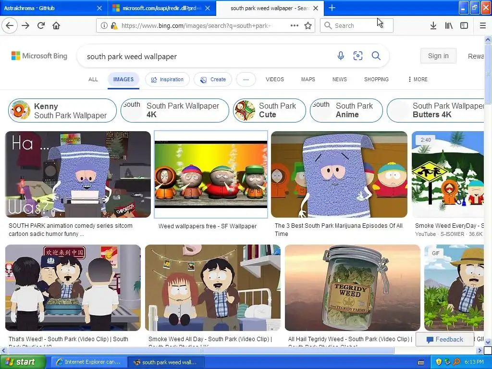This screenshot has width=492, height=369.
Task: Select South Park Wallpaper 4K suggestion
Action: [x=175, y=111]
